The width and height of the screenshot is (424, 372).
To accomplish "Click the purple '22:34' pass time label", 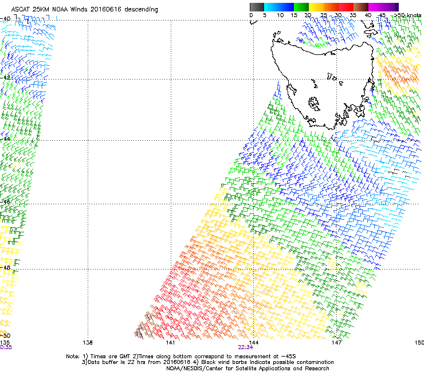I will (246, 347).
